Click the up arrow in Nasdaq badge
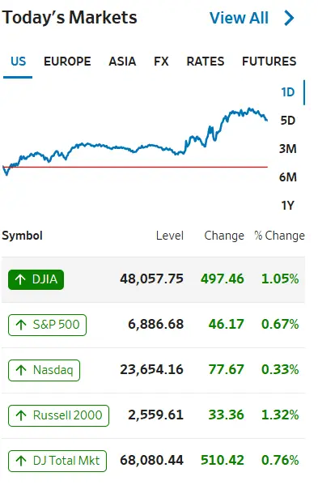Viewport: 318px width, 485px height. 21,370
